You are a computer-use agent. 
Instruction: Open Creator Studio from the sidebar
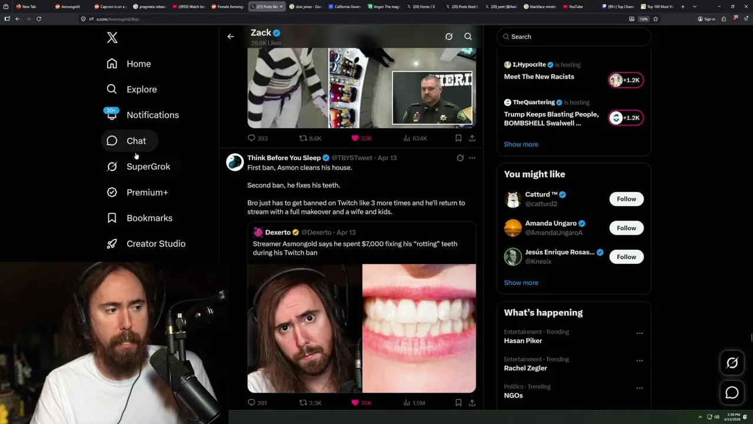pyautogui.click(x=146, y=244)
